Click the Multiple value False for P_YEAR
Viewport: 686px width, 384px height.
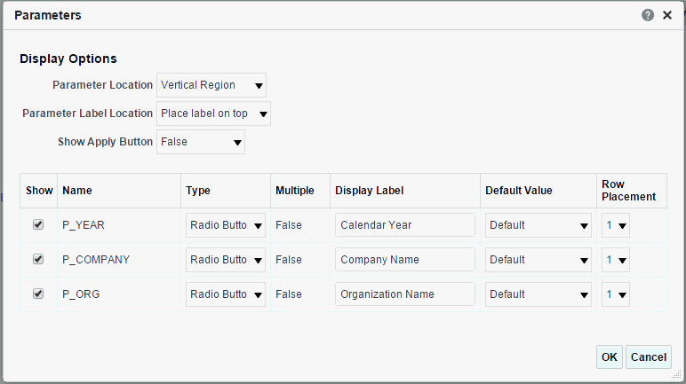pyautogui.click(x=289, y=225)
